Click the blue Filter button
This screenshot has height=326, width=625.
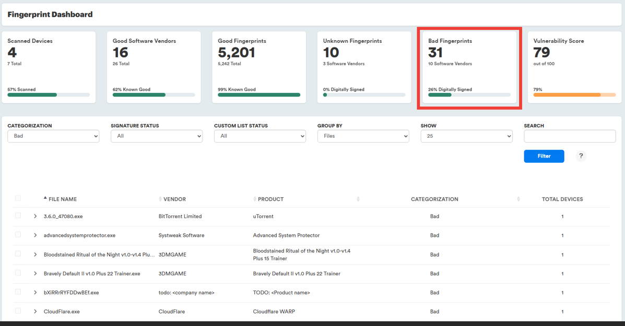pos(544,156)
